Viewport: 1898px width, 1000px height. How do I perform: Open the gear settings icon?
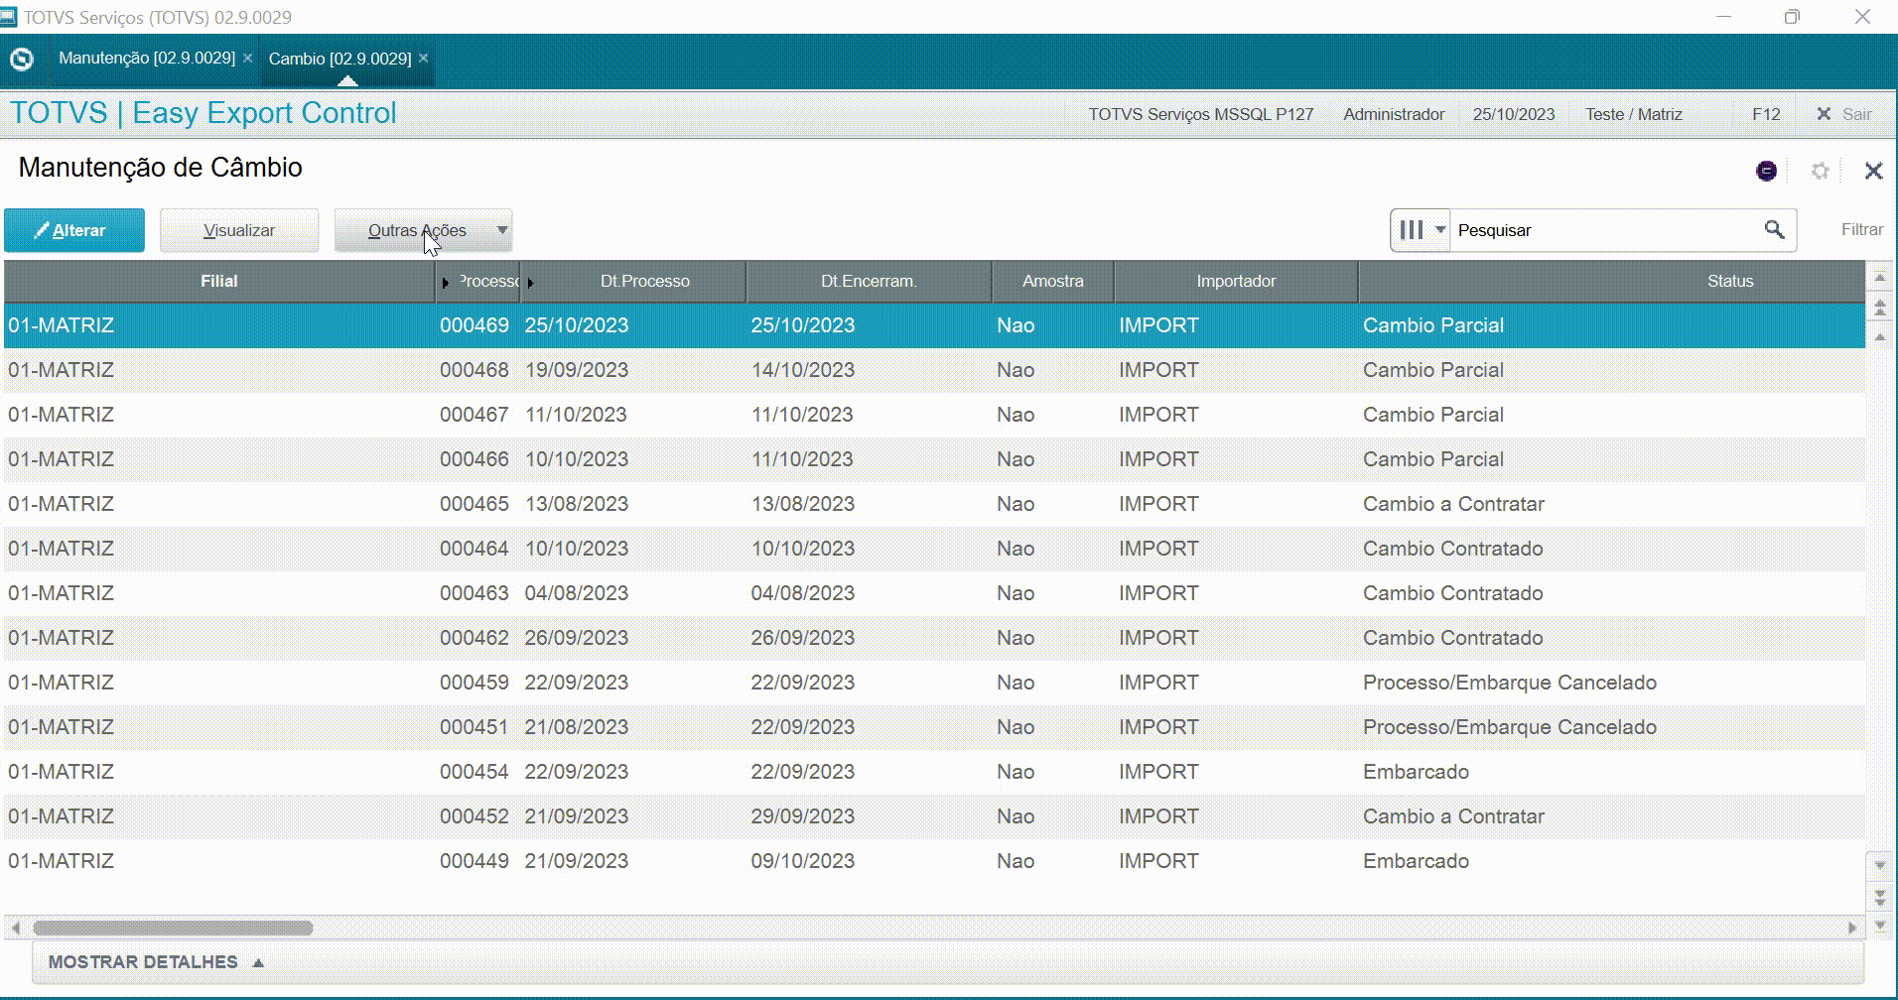(1820, 171)
